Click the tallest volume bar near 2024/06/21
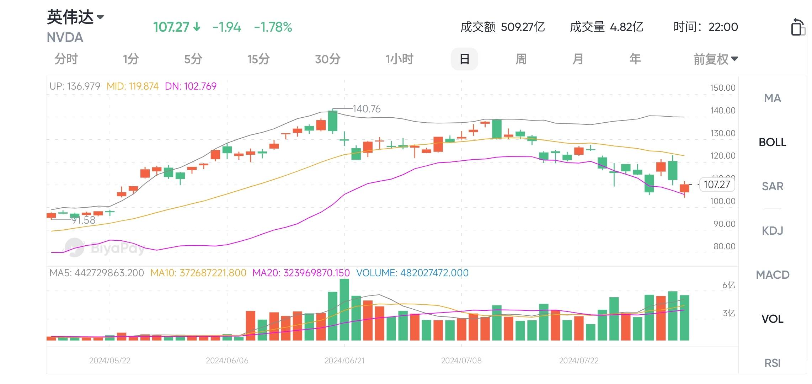Viewport: 812px width, 384px height. 344,310
